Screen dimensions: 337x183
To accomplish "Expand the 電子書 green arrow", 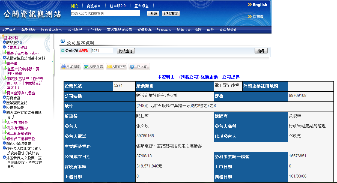I will click(x=5, y=63).
